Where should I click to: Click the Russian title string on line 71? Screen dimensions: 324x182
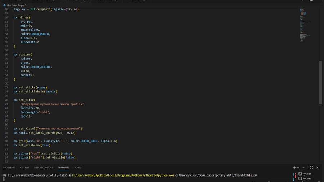tap(53, 104)
